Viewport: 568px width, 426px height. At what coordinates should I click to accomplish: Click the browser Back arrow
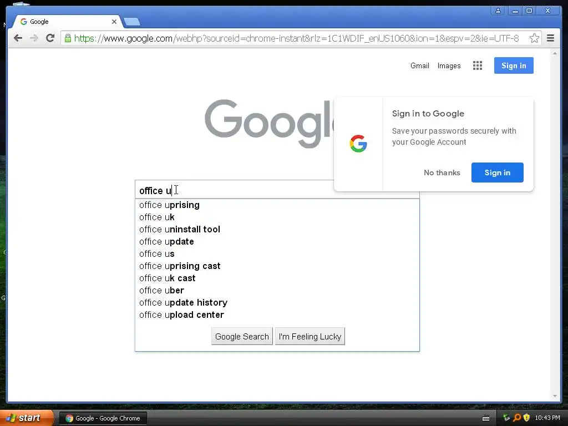(18, 38)
